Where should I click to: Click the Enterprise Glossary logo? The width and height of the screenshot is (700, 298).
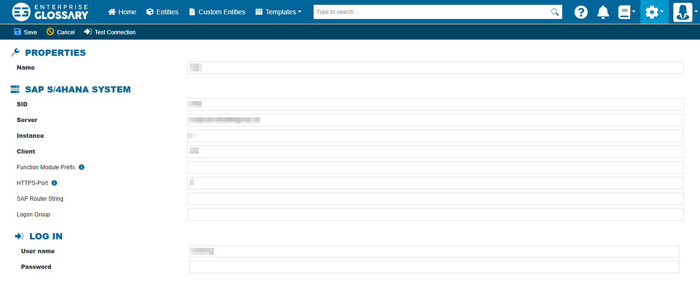click(x=50, y=12)
